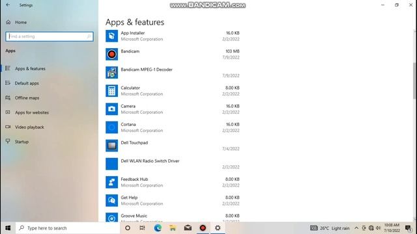This screenshot has width=417, height=234.
Task: Select the Bandicam MPEG-1 Decoder entry name
Action: (147, 70)
